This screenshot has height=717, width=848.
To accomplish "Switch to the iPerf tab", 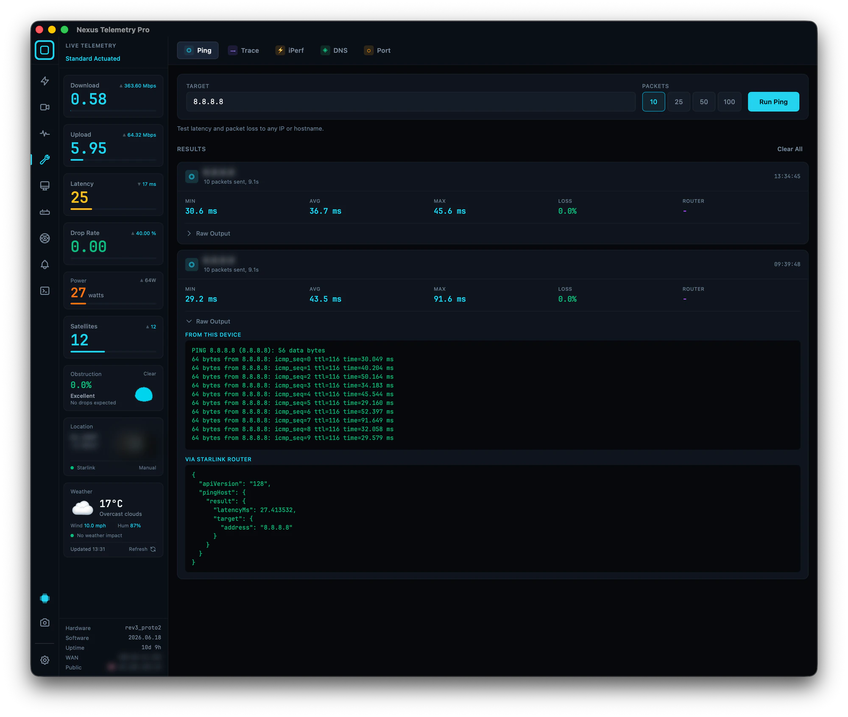I will 290,50.
